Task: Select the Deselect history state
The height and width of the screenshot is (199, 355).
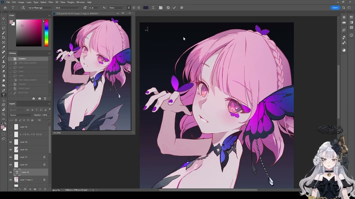Action: tap(28, 59)
